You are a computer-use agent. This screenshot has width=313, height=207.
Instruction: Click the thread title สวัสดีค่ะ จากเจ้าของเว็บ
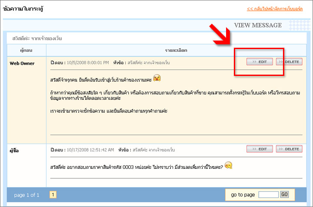click(x=37, y=39)
